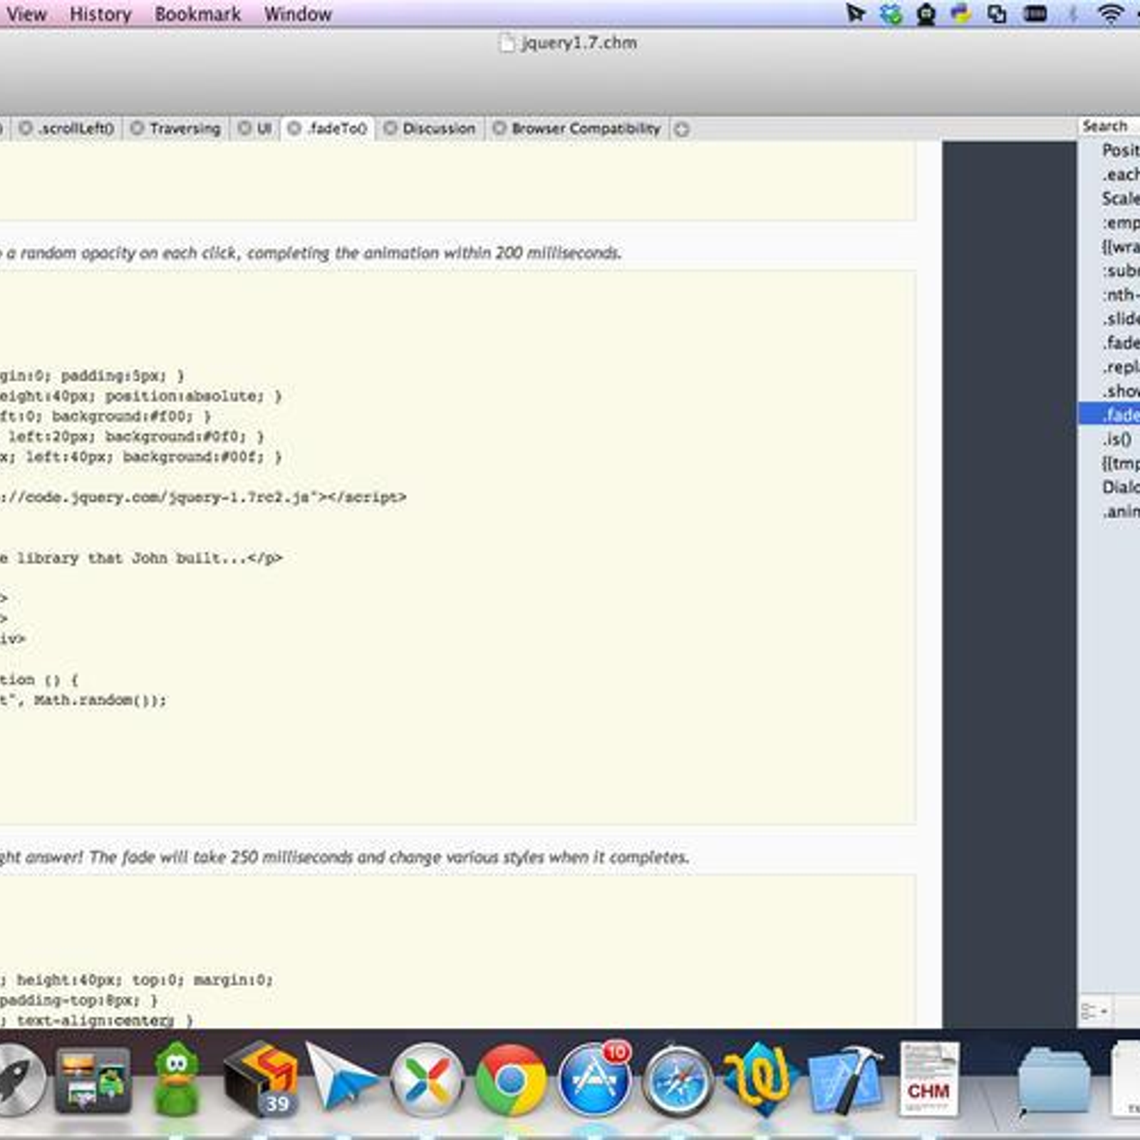This screenshot has height=1140, width=1140.
Task: Open the colorful X pinwheel app in Dock
Action: click(x=427, y=1080)
